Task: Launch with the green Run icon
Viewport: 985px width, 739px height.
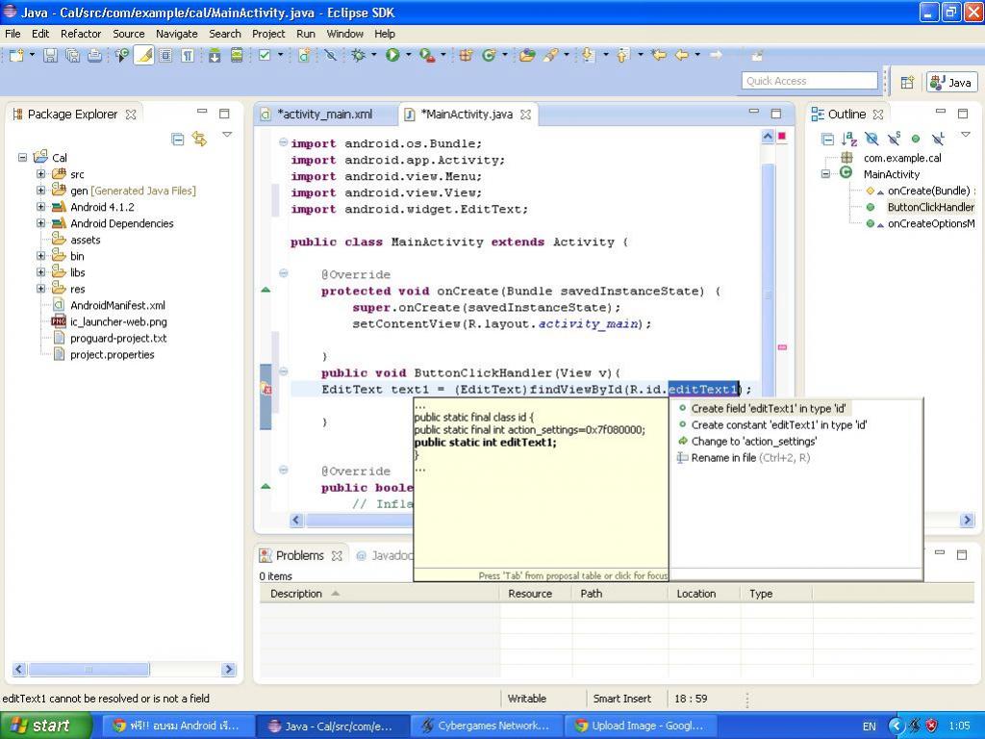Action: [x=392, y=55]
